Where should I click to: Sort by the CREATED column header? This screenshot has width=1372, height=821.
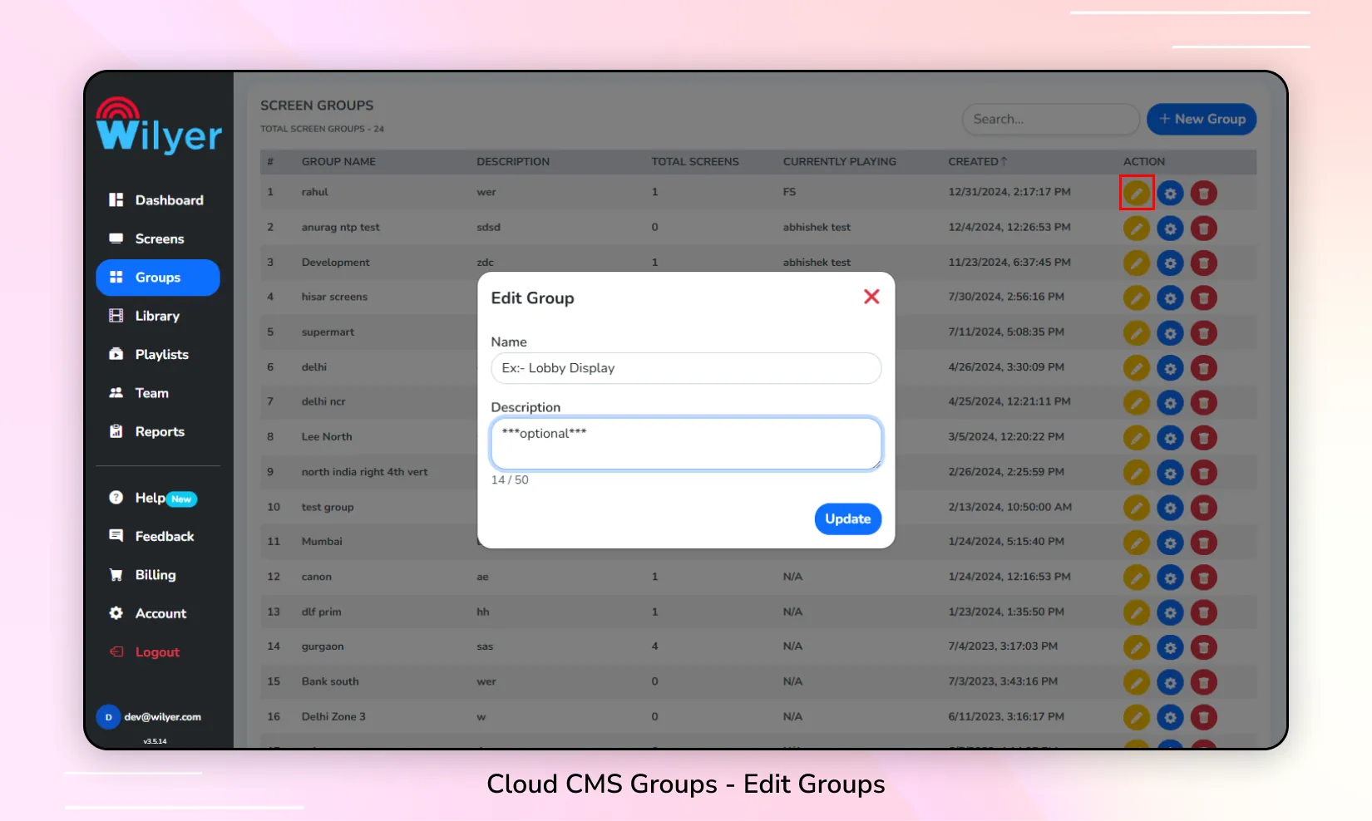coord(977,162)
